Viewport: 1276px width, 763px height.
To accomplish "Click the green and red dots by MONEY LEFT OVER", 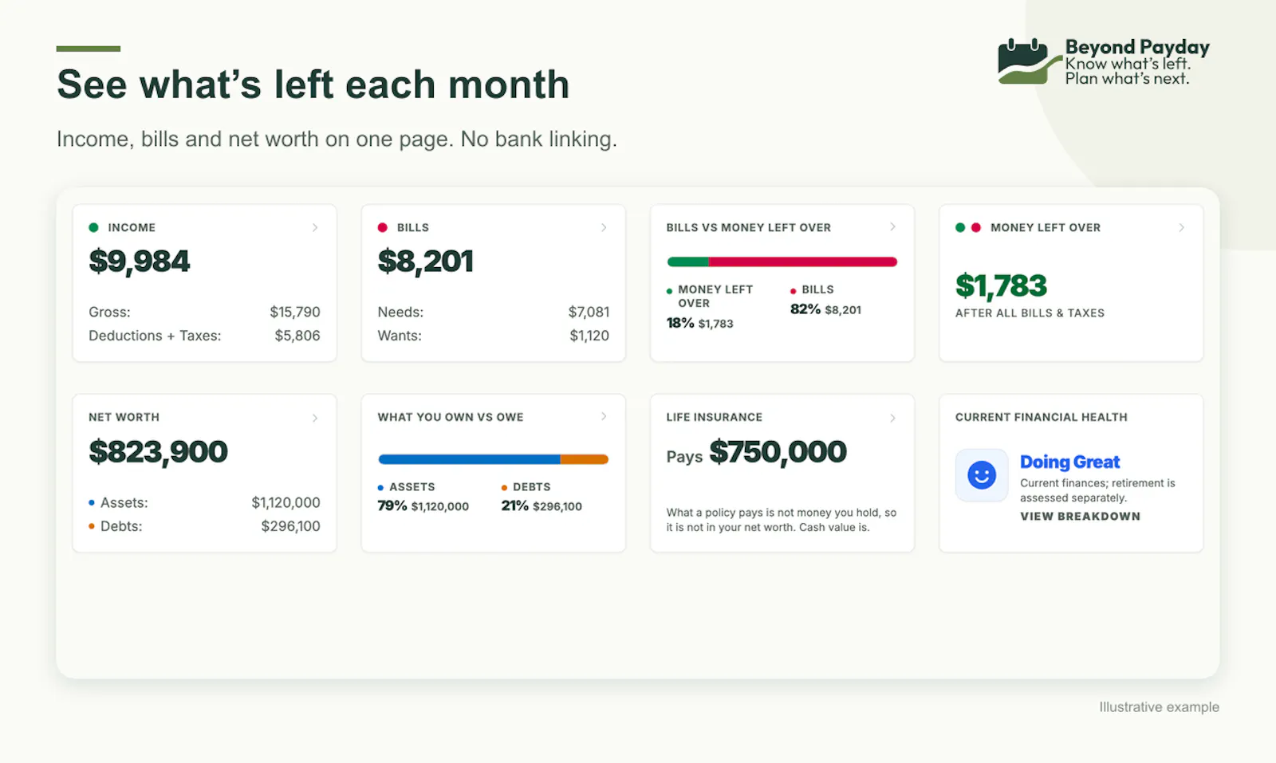I will coord(968,228).
